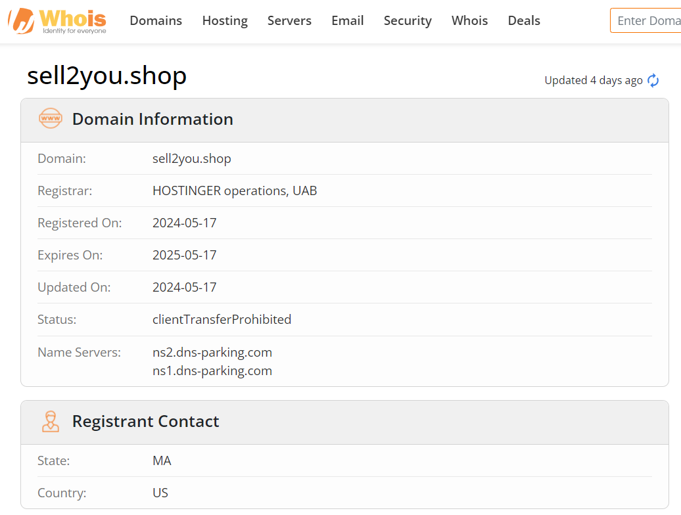Focus the Enter Domain search field

tap(647, 21)
